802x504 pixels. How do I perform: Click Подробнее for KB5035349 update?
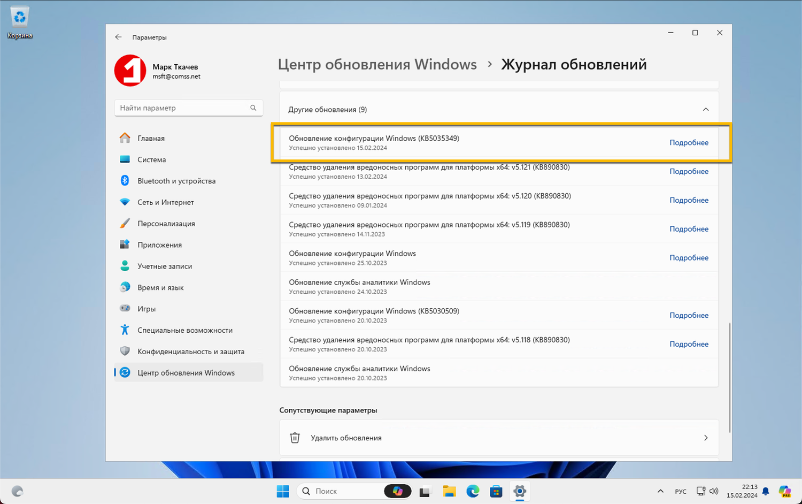point(689,143)
